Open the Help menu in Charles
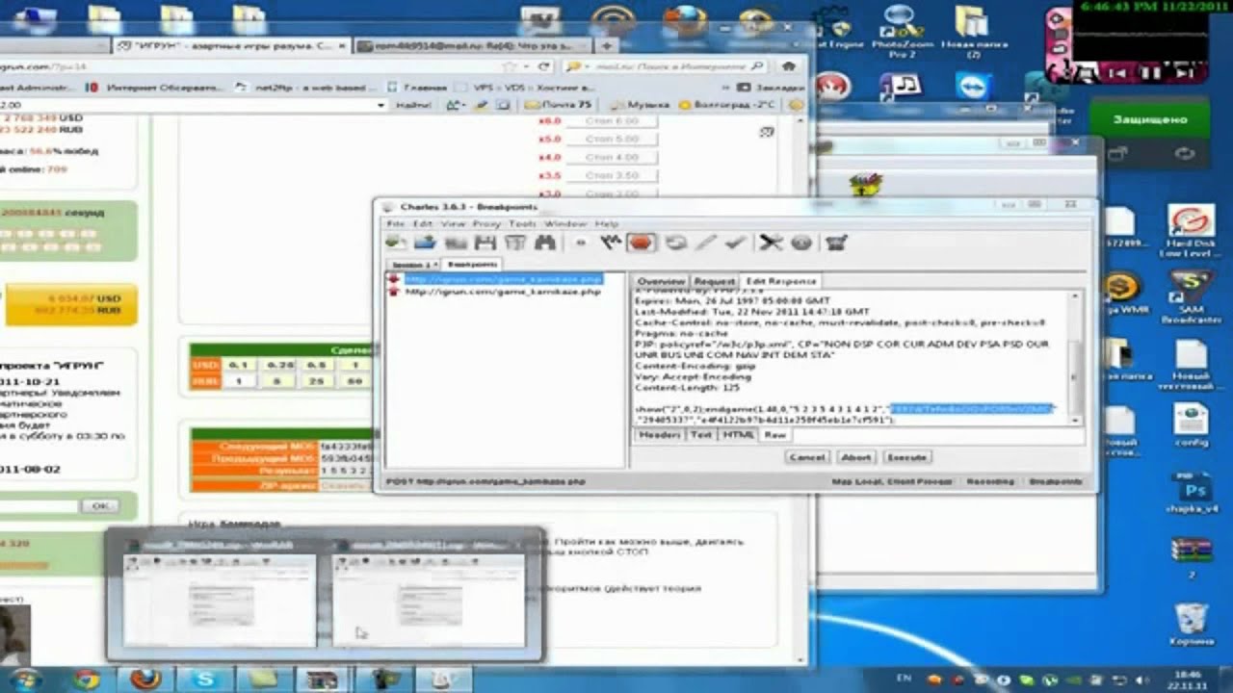Screen dimensions: 1233x693 point(607,223)
